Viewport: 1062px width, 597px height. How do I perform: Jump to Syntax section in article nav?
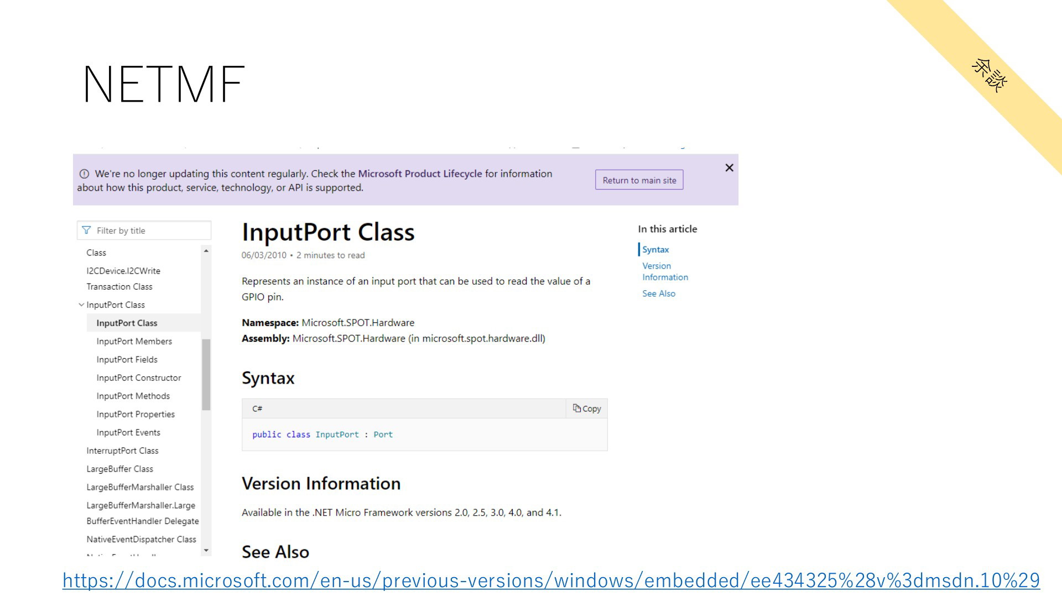(655, 249)
